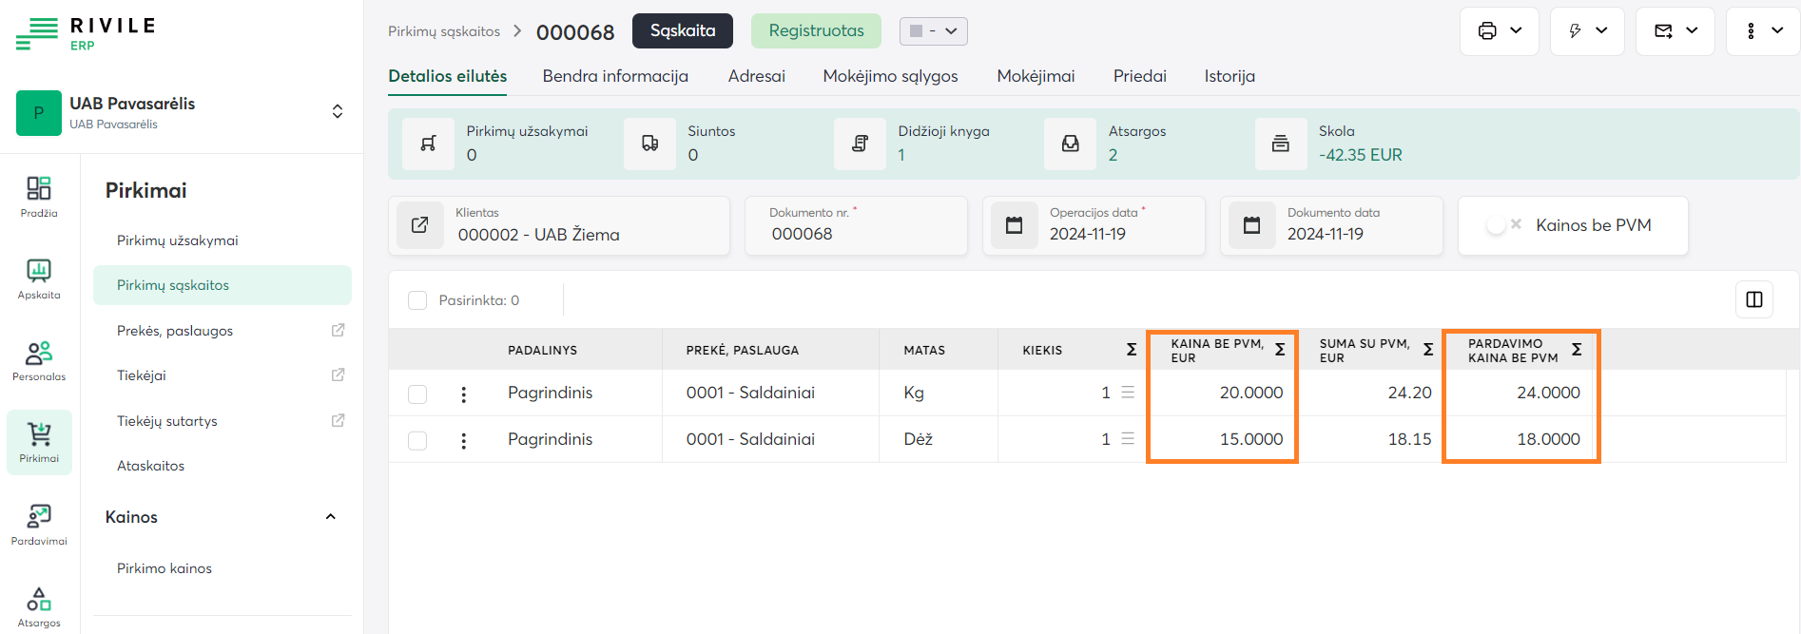Open the Mokėjimai tab
The width and height of the screenshot is (1801, 634).
(x=1036, y=76)
